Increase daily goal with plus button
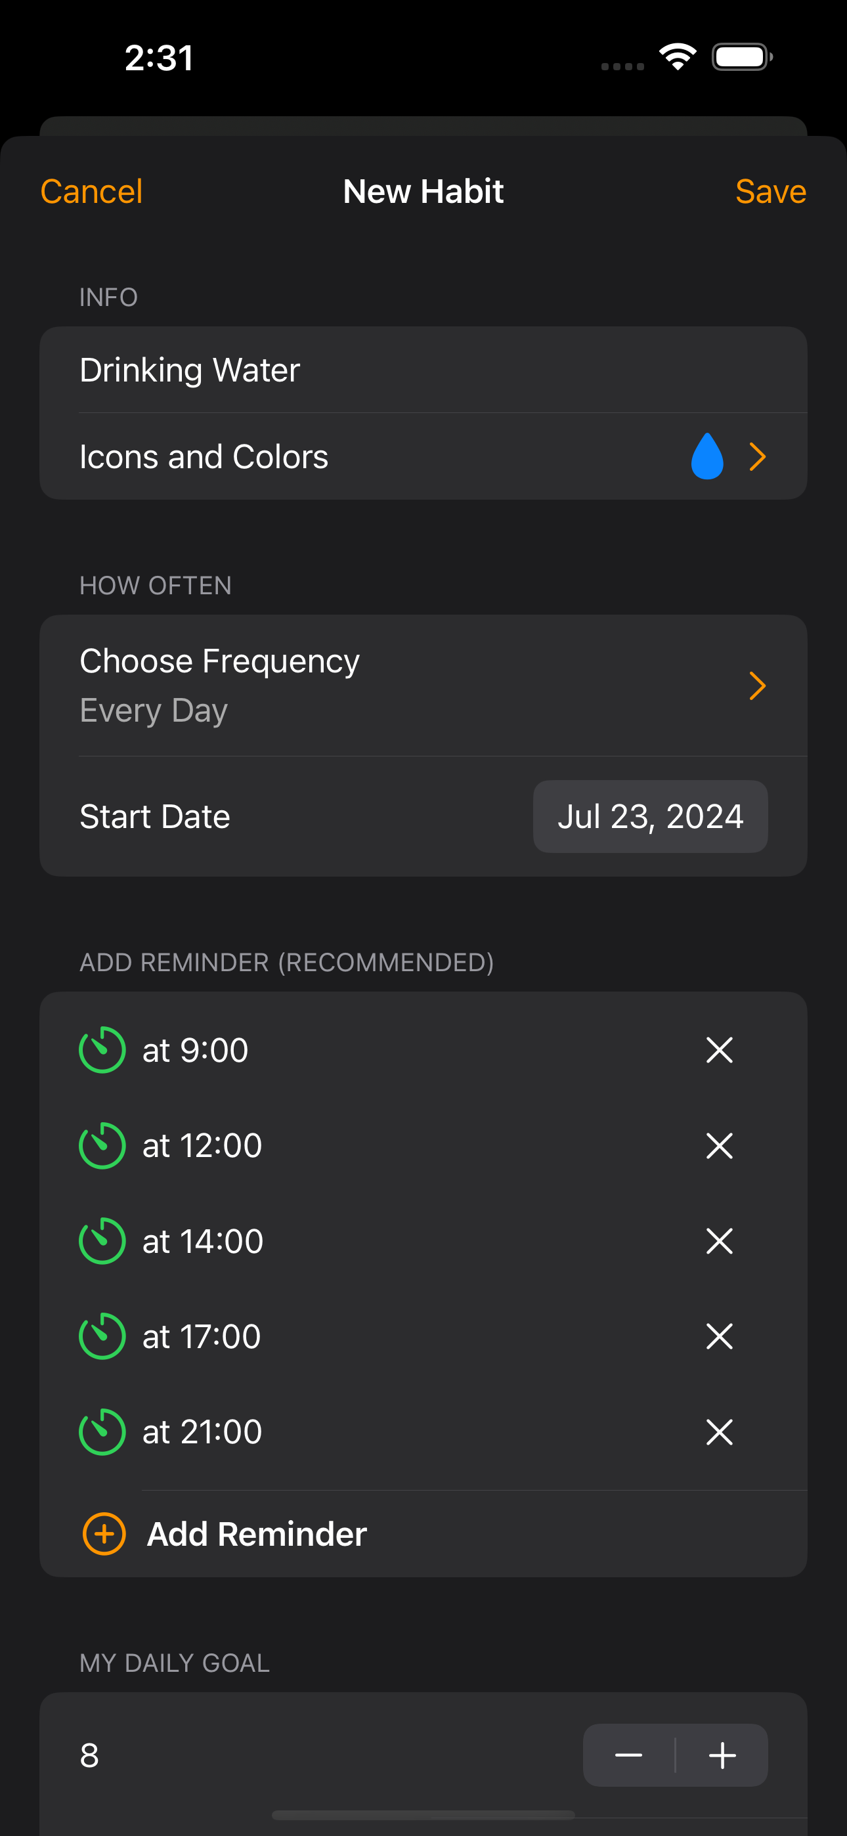Viewport: 847px width, 1836px height. pos(722,1755)
